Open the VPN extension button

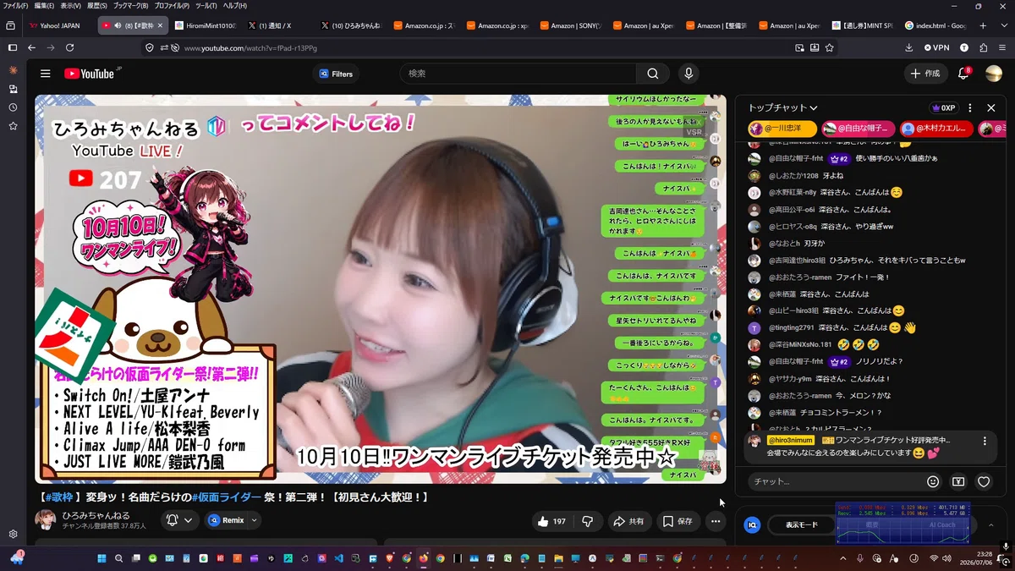[x=937, y=48]
